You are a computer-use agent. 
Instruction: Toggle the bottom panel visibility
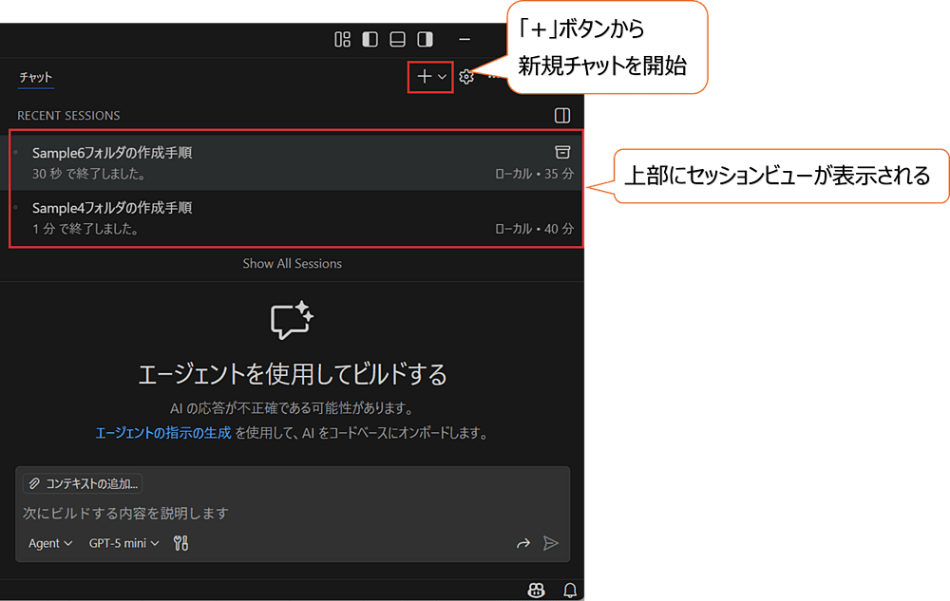tap(398, 39)
